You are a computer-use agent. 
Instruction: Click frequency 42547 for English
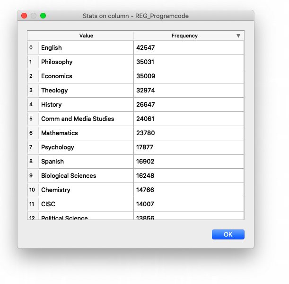(188, 47)
